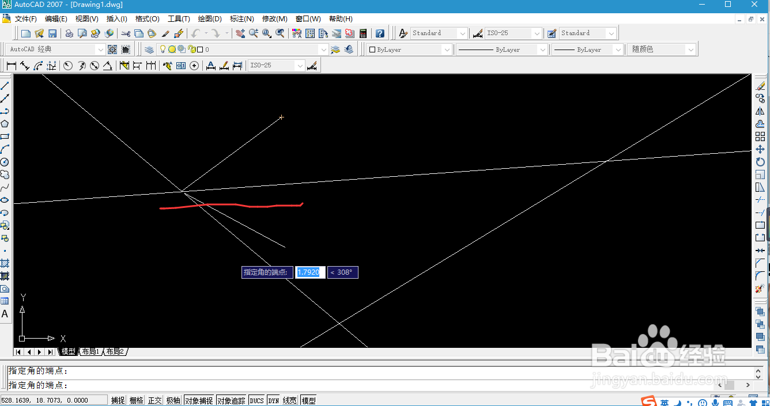Screen dimensions: 770x406
Task: Click the Undo arrow icon
Action: [195, 33]
